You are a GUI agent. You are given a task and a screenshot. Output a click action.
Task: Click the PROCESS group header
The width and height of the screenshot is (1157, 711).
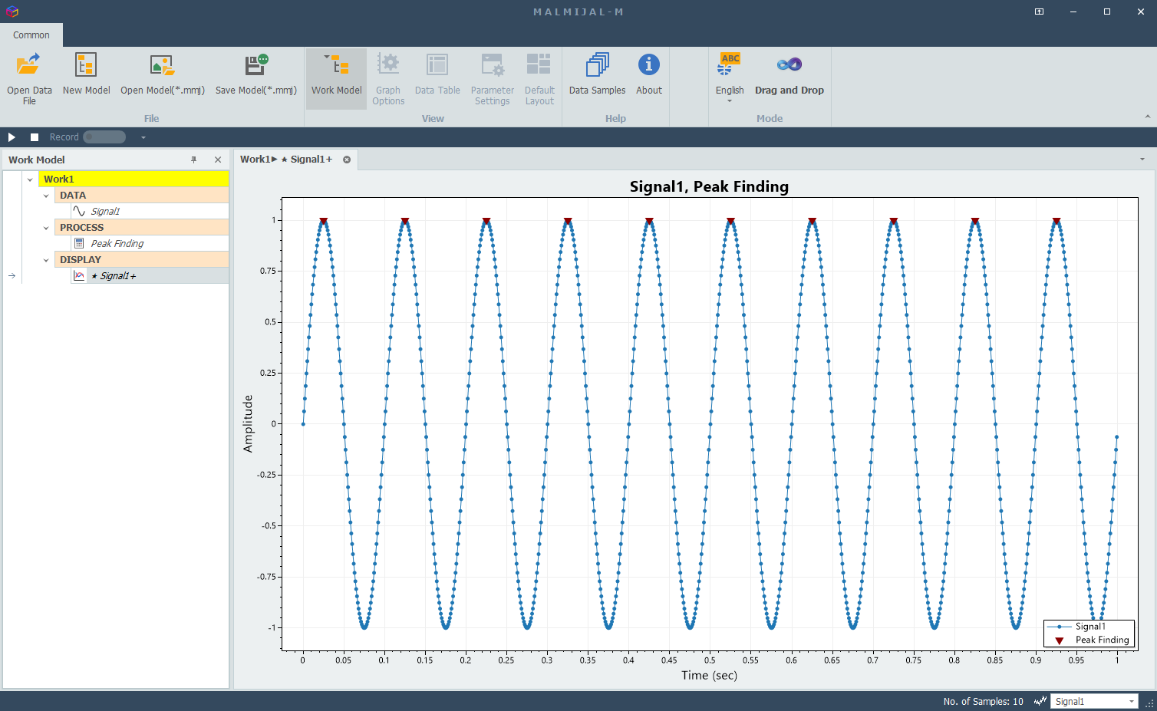tap(142, 227)
